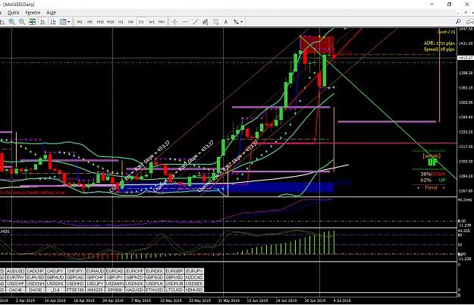Load the LTCUSD symbol button
The image size is (474, 305).
point(174,290)
